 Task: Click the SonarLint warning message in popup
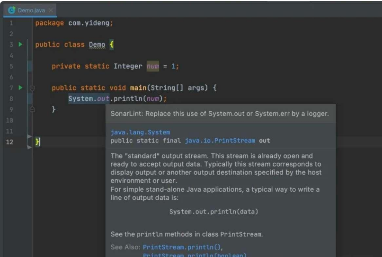click(x=220, y=114)
